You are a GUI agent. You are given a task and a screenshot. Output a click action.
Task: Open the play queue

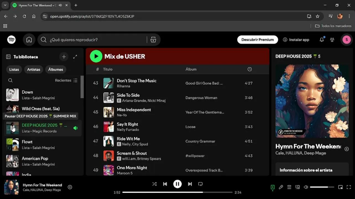[289, 187]
